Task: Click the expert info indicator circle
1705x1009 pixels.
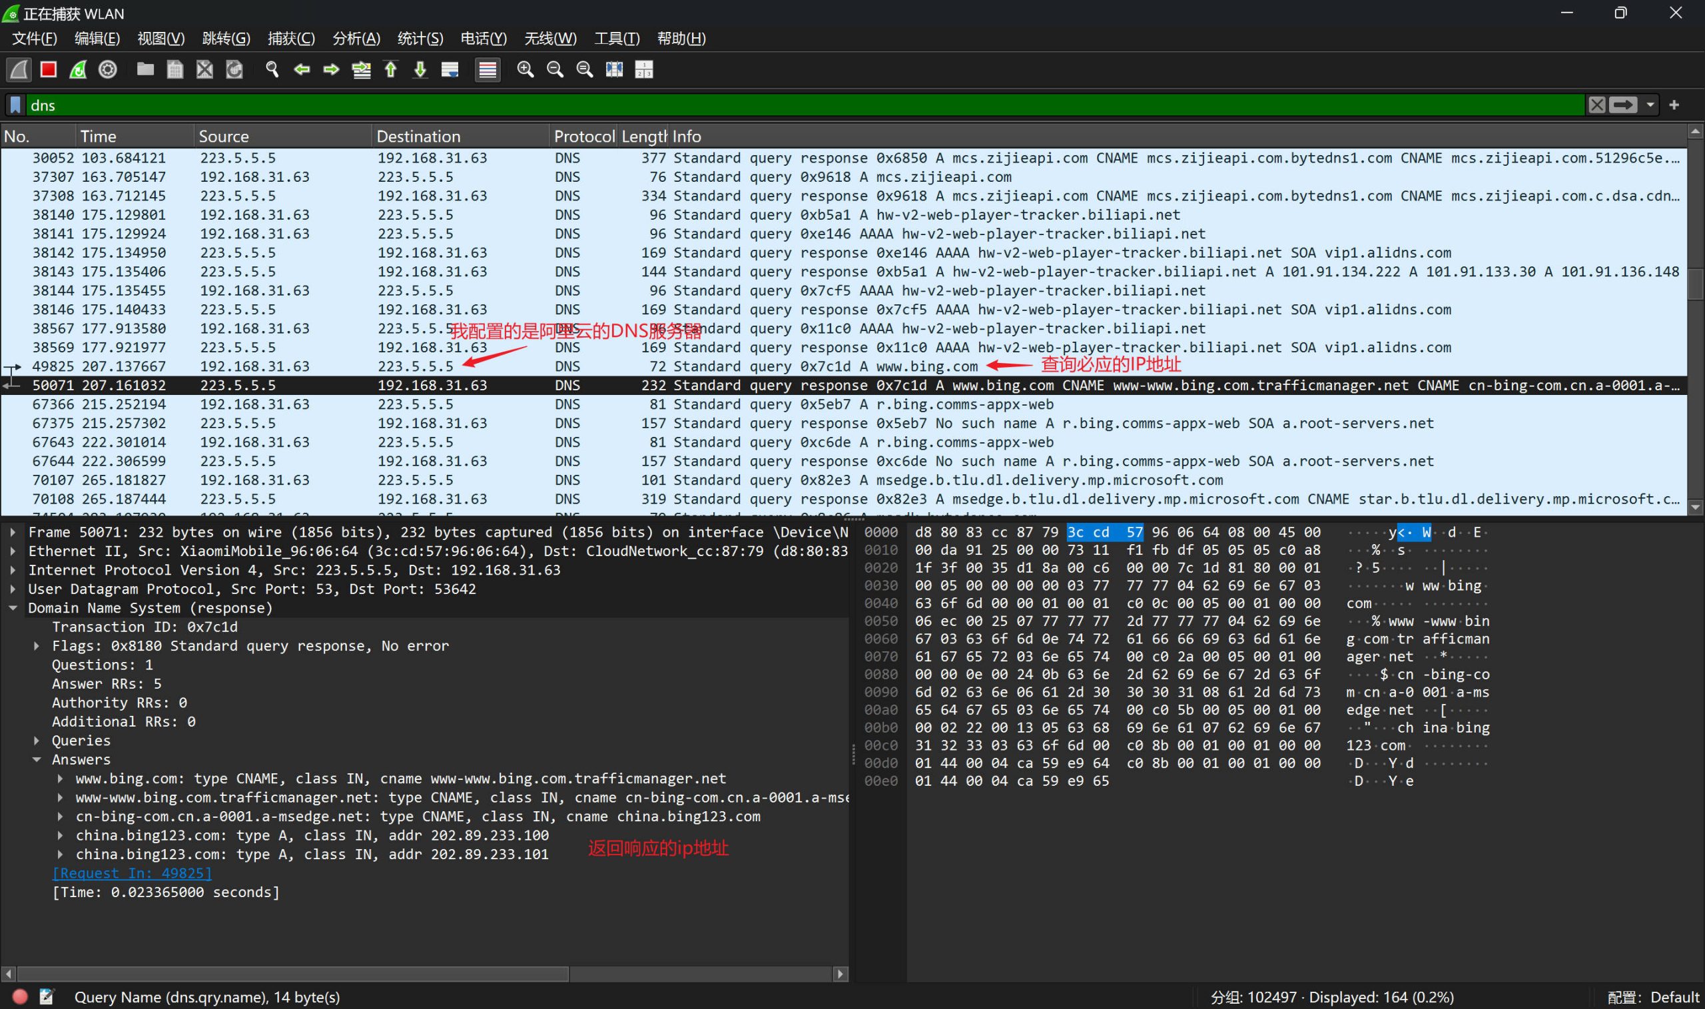Action: [x=20, y=997]
